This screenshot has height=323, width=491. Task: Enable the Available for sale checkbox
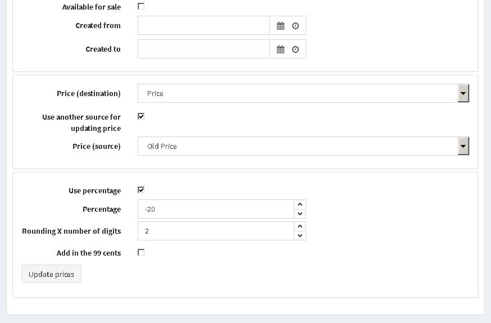(141, 6)
